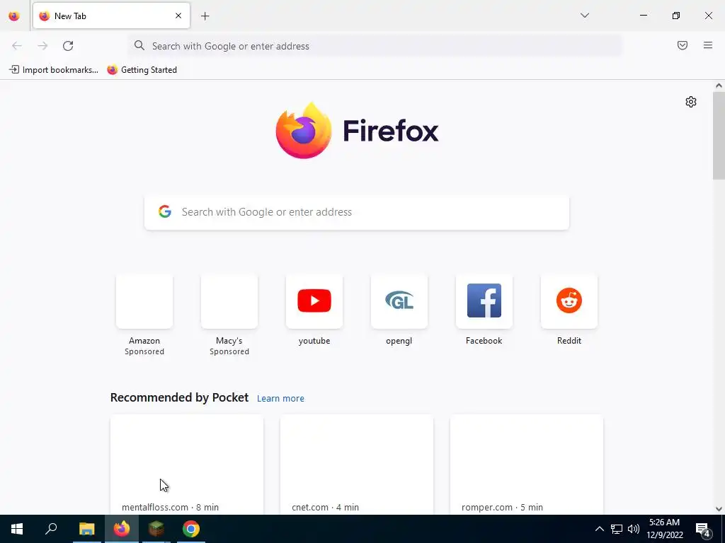Open network status tray icon
The width and height of the screenshot is (725, 543).
pyautogui.click(x=617, y=529)
